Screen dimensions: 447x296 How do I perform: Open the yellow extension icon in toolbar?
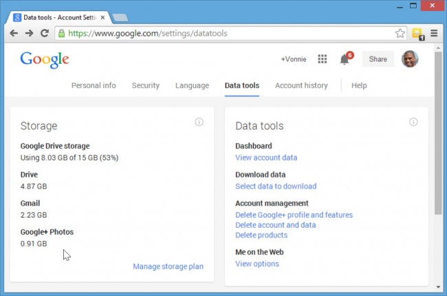click(418, 34)
